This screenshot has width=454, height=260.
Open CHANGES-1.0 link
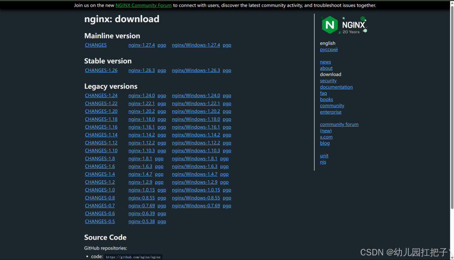point(100,190)
